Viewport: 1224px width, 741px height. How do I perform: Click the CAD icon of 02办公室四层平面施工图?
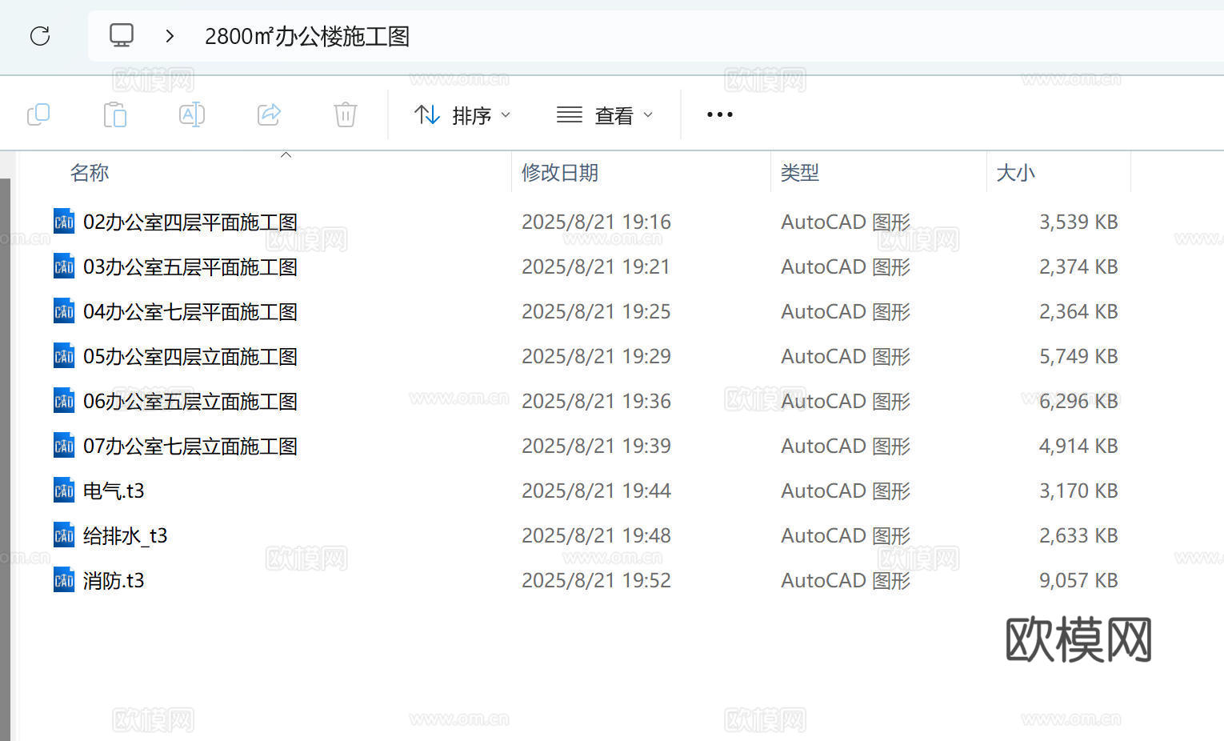click(64, 222)
